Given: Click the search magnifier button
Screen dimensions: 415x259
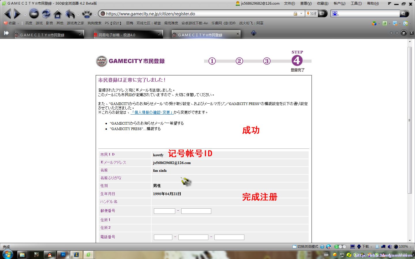Looking at the screenshot, I should [x=404, y=14].
